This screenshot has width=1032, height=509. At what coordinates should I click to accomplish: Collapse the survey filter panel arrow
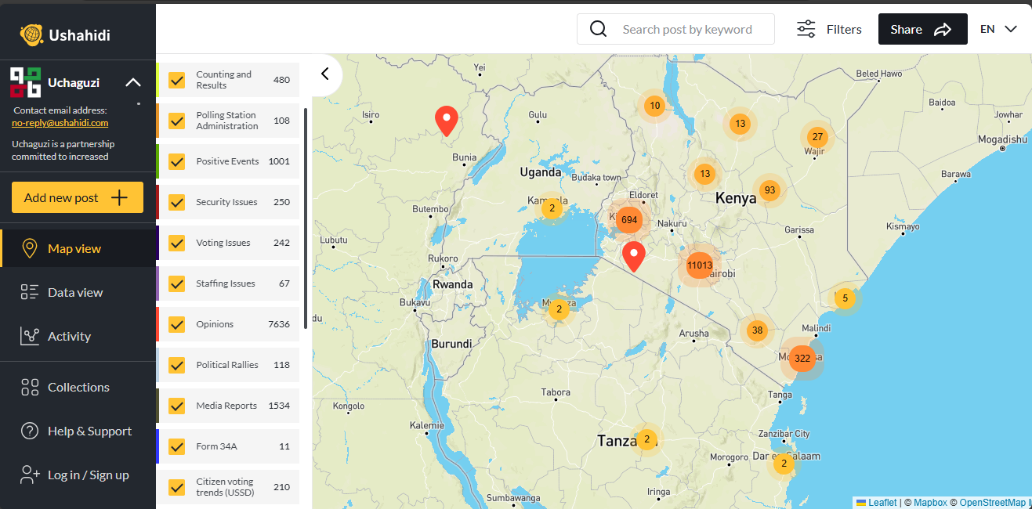(325, 74)
